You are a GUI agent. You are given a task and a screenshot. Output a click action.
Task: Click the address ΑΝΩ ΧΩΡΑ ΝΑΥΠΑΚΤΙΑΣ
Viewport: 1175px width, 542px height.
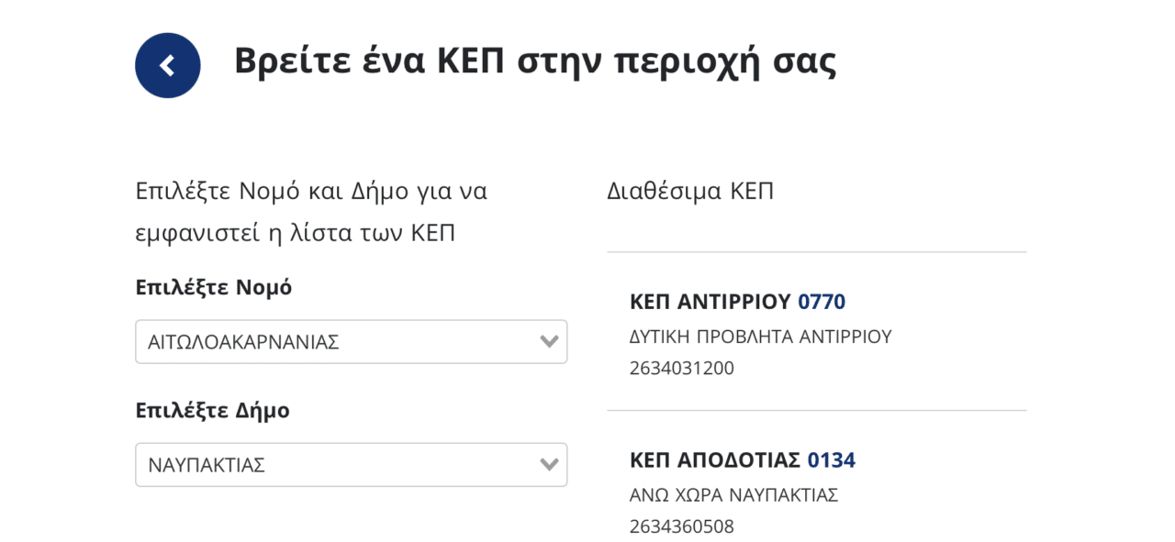pos(733,495)
